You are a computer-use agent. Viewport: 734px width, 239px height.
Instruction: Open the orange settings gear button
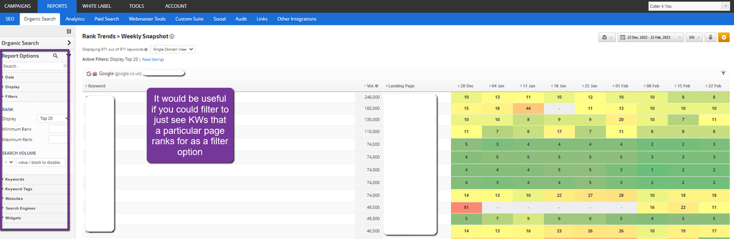click(723, 37)
